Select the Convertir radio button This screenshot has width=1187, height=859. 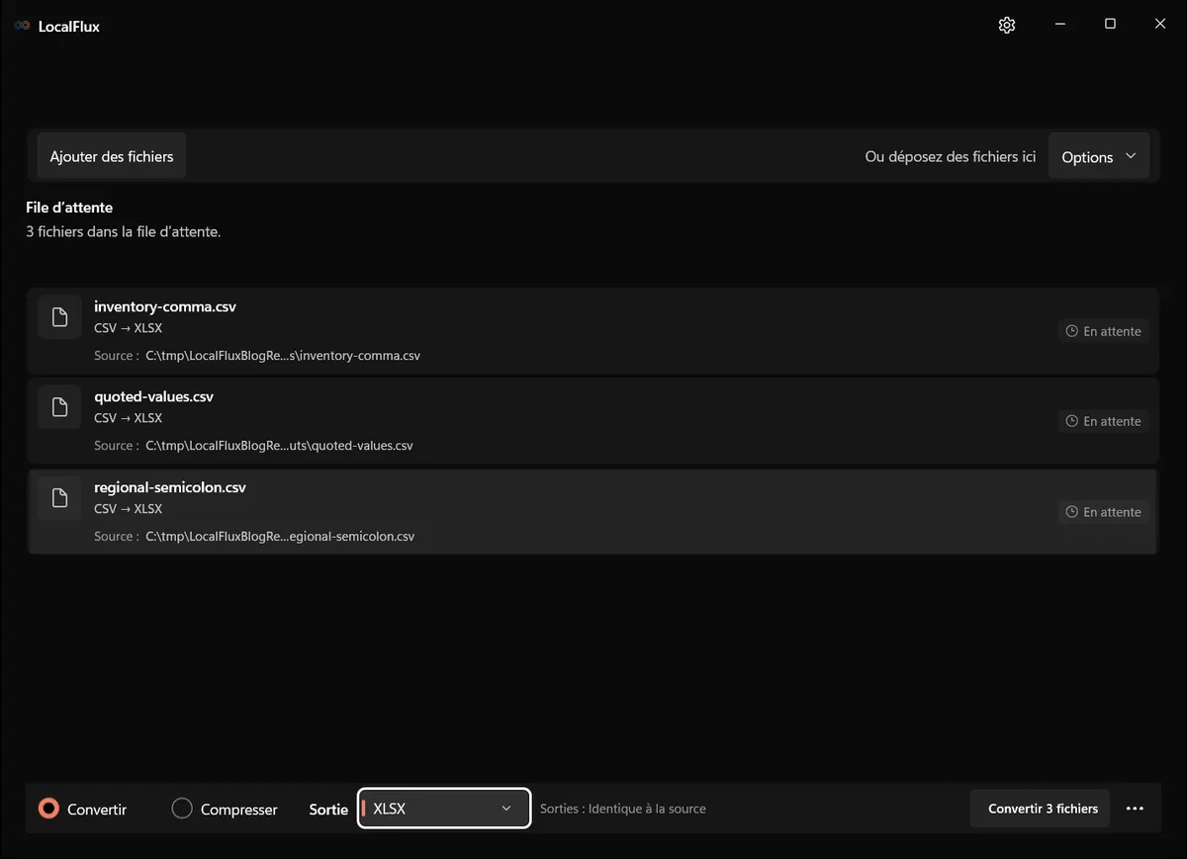[48, 809]
